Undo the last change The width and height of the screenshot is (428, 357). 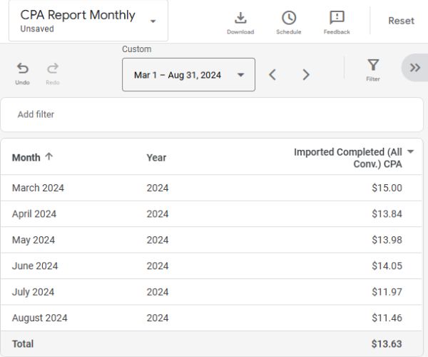point(23,72)
